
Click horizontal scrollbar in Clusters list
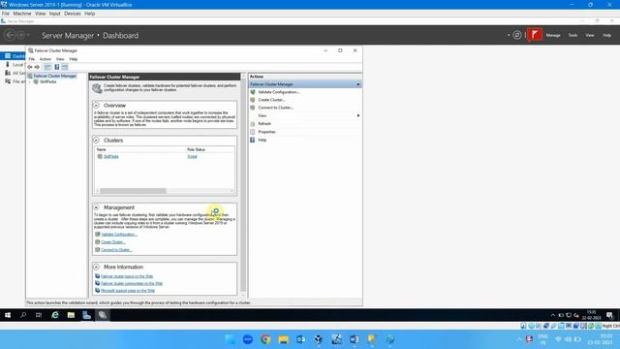133,191
